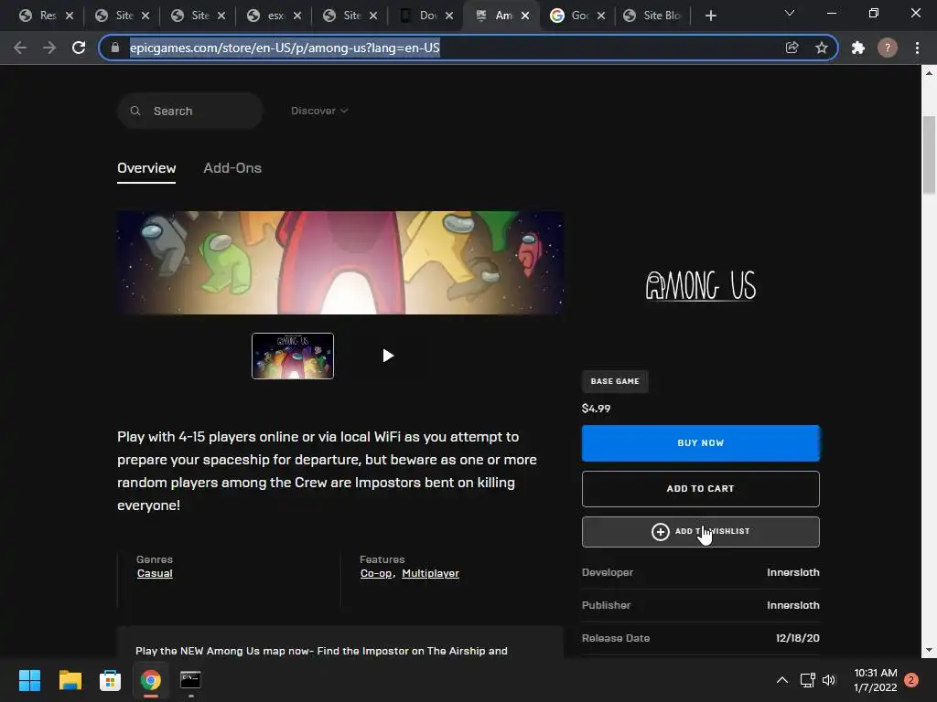The height and width of the screenshot is (702, 937).
Task: Open File Explorer from taskbar
Action: [x=70, y=680]
